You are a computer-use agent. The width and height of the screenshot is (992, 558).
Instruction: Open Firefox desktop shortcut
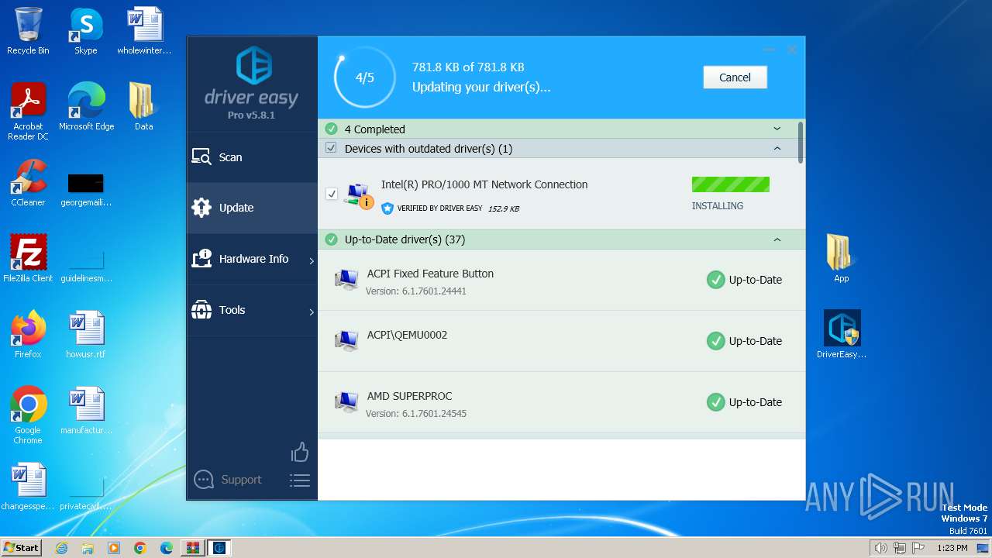28,335
